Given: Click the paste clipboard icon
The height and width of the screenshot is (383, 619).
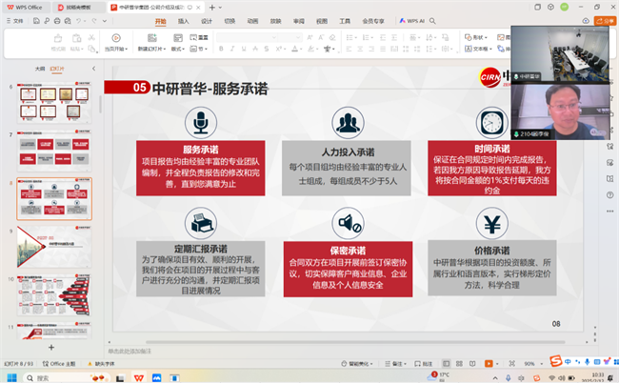Looking at the screenshot, I should pyautogui.click(x=76, y=38).
